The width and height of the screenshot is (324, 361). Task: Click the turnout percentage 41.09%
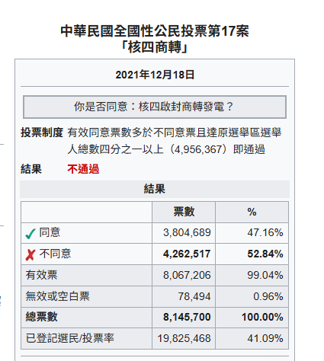point(265,338)
